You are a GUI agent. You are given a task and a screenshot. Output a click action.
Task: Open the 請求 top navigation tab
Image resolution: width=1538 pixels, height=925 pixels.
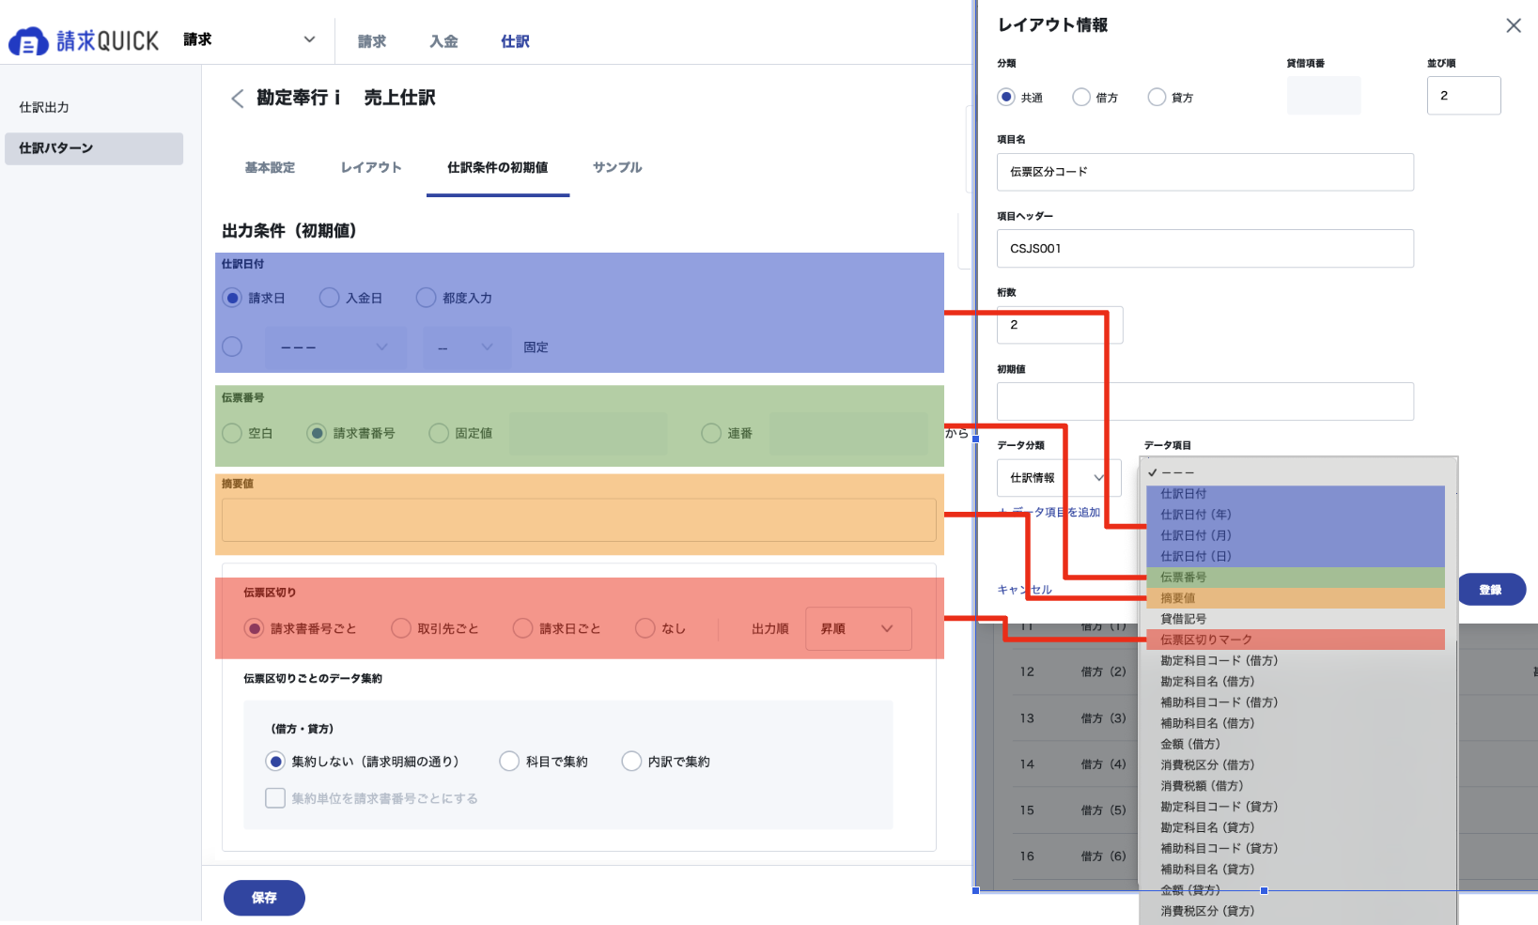click(x=372, y=41)
